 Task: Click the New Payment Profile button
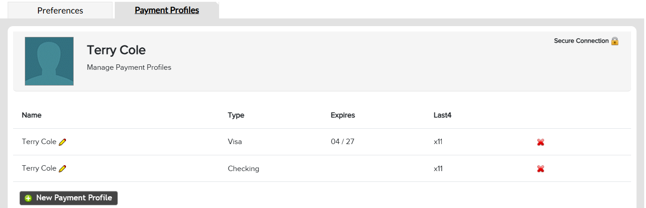69,198
